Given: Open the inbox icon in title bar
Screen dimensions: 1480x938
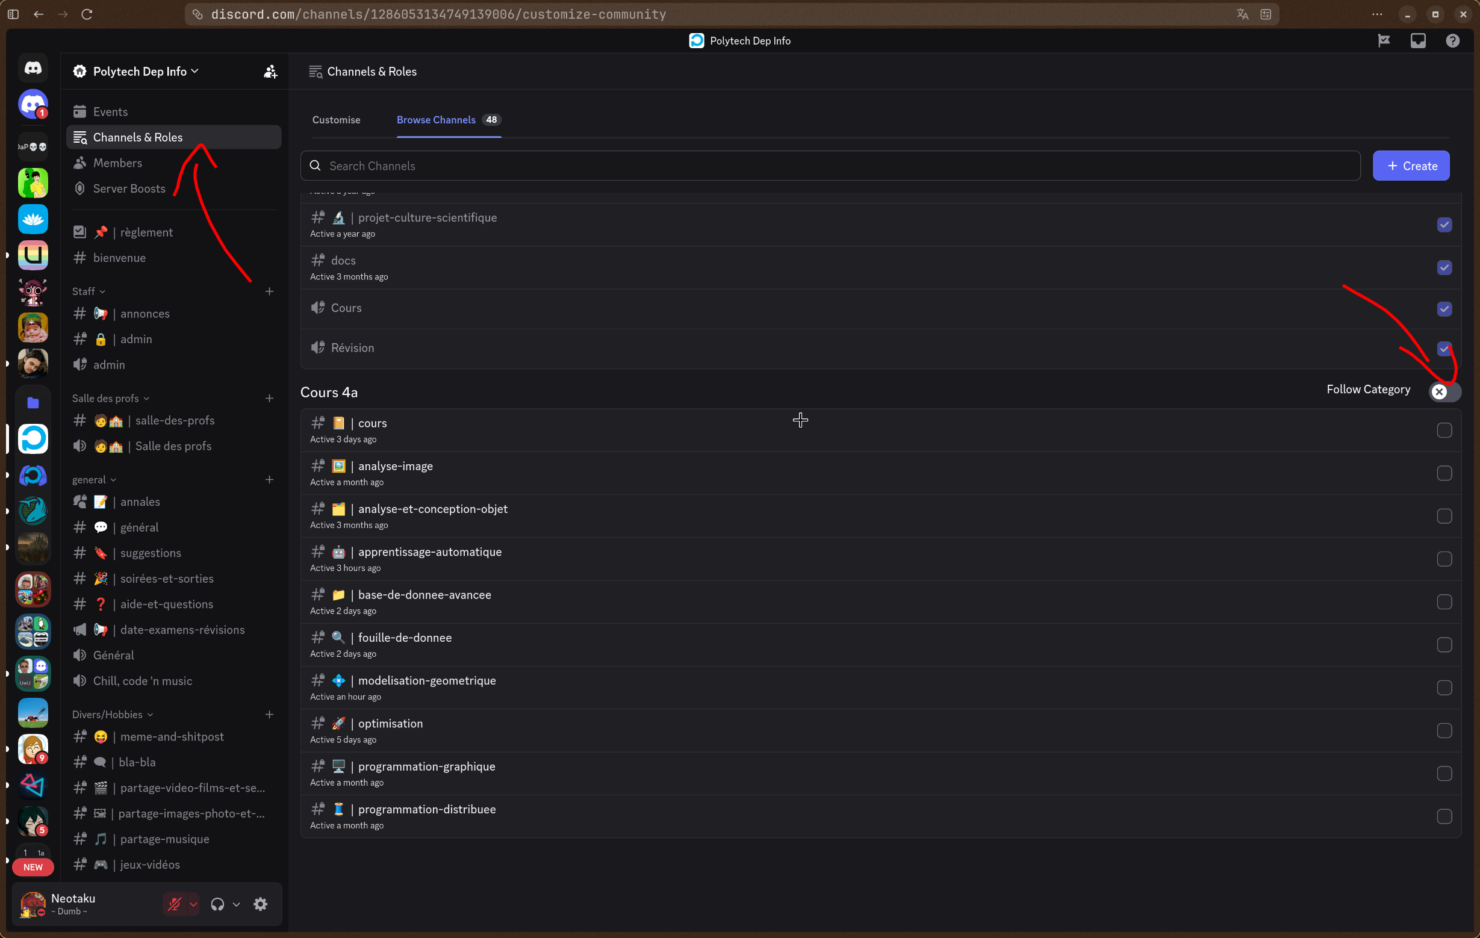Looking at the screenshot, I should tap(1417, 41).
